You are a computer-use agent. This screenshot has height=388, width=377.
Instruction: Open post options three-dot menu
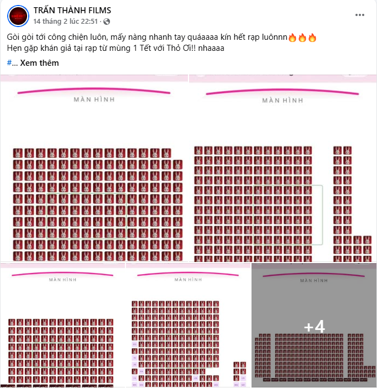359,15
